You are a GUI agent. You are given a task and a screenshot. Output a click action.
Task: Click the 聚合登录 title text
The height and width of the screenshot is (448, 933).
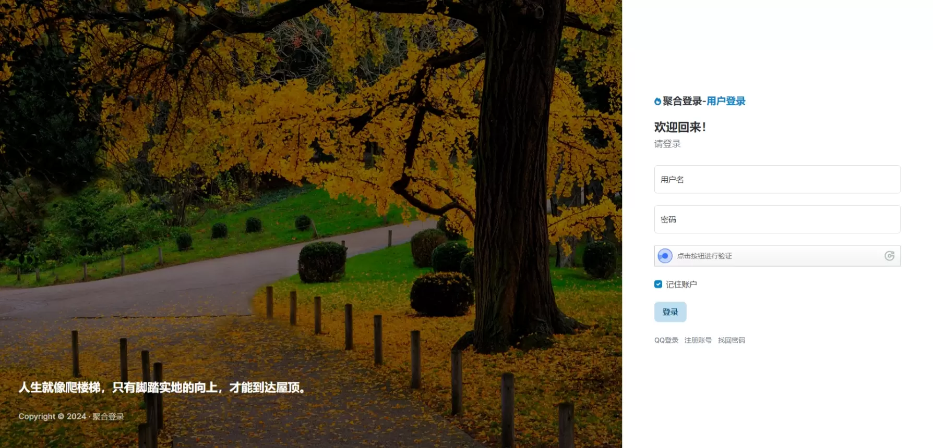tap(682, 101)
